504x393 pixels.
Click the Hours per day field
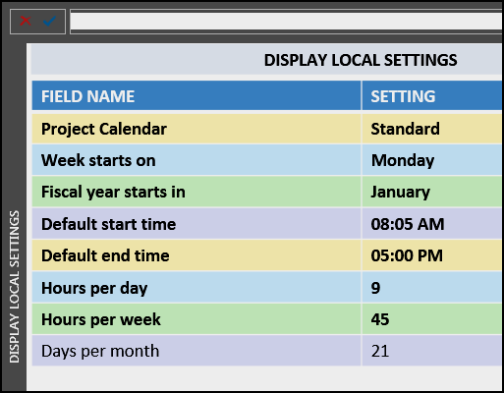point(196,288)
